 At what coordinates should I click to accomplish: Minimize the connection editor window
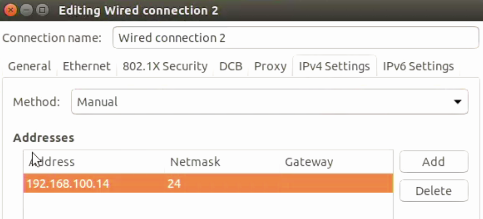click(x=27, y=10)
